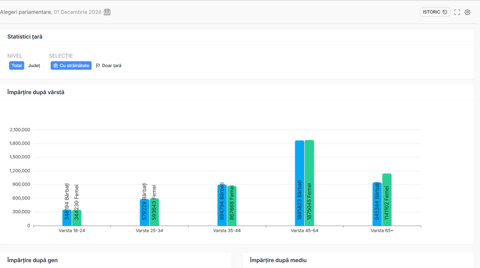This screenshot has height=268, width=480.
Task: Click the Împărțire după gen heading
Action: (32, 261)
